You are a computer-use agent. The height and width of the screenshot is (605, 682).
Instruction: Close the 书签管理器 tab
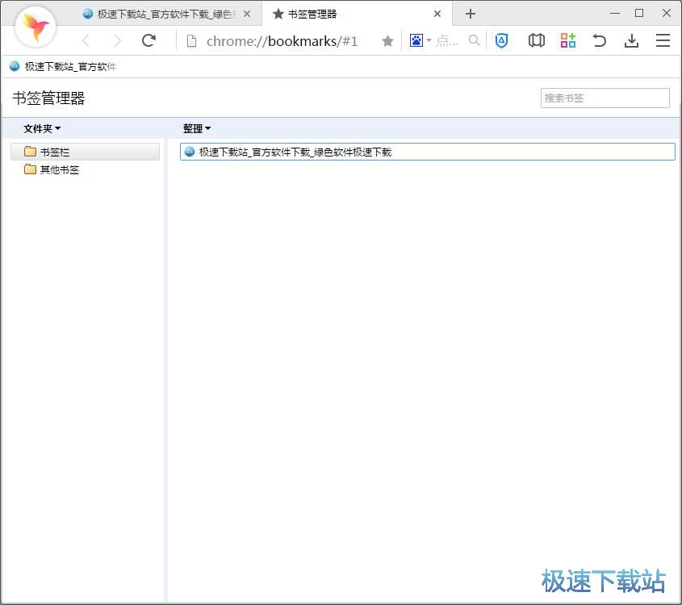(437, 14)
